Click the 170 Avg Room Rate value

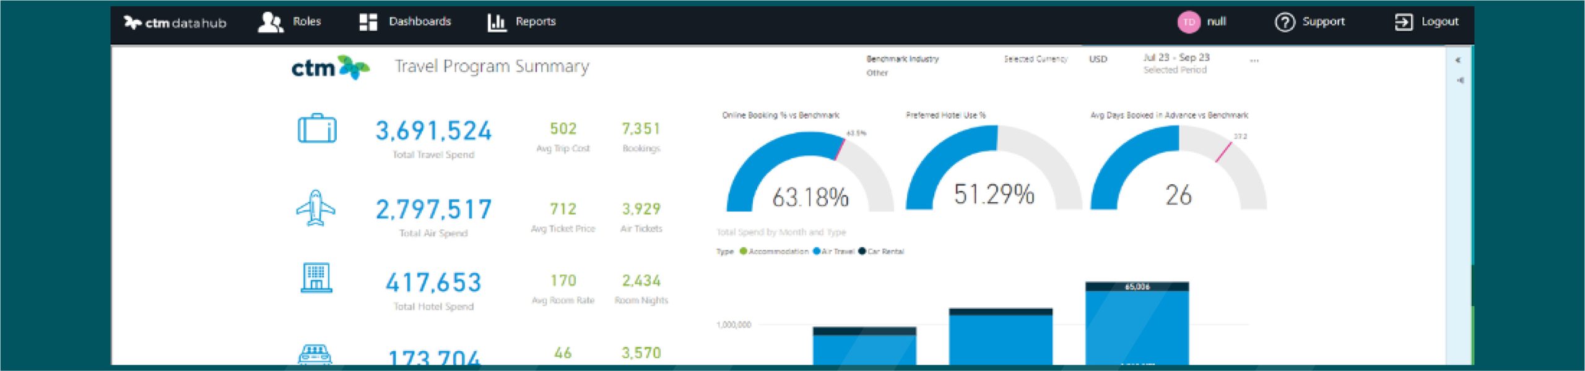pos(563,281)
